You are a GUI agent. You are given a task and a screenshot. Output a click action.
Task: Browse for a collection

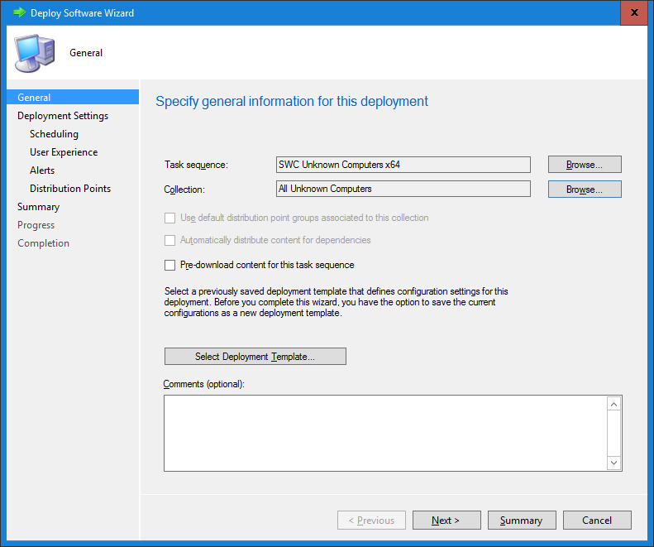(584, 190)
